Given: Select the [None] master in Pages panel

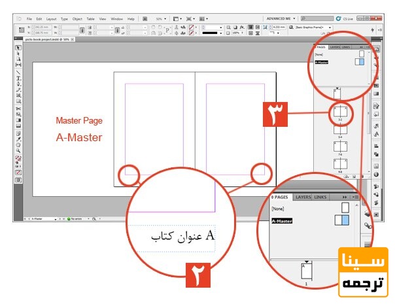Looking at the screenshot, I should (319, 54).
